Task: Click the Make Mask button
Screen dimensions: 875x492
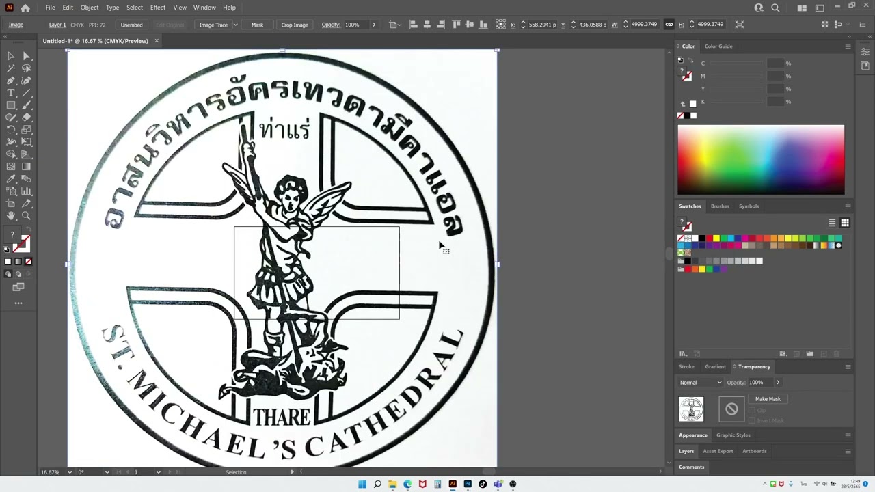Action: pos(768,399)
